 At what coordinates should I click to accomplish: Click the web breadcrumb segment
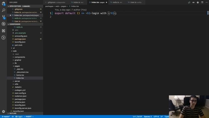coord(57,6)
